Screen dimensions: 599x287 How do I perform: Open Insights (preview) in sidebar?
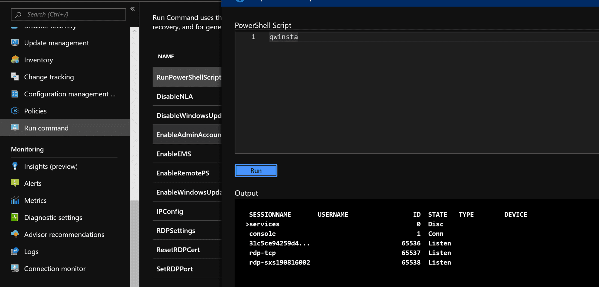(x=65, y=166)
